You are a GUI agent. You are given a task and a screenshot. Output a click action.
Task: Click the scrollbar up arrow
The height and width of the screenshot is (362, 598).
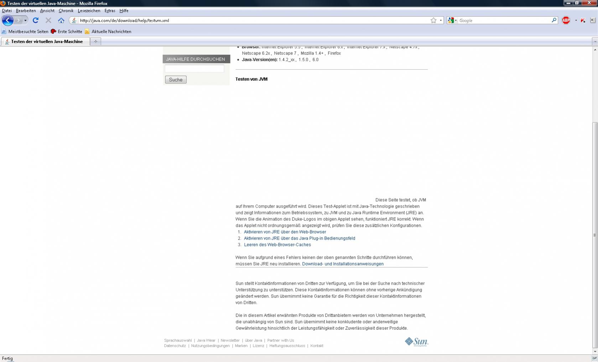pos(595,49)
